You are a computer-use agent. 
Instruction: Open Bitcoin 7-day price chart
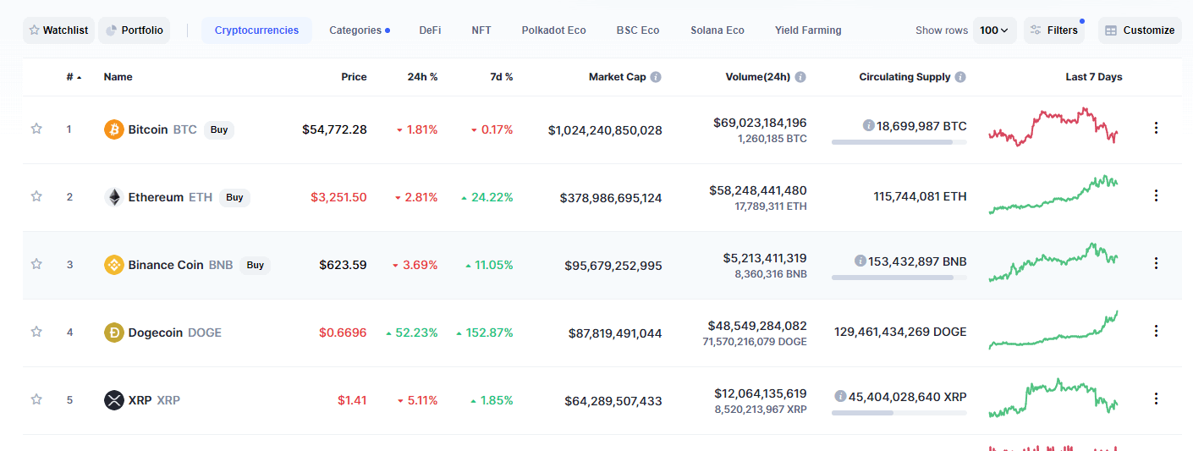point(1053,127)
